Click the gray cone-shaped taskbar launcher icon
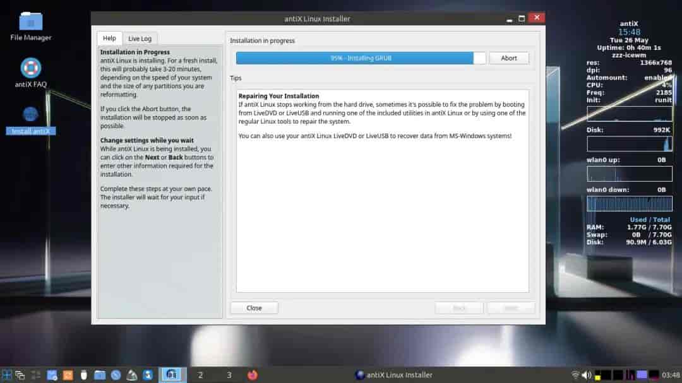Image resolution: width=682 pixels, height=383 pixels. click(x=132, y=375)
